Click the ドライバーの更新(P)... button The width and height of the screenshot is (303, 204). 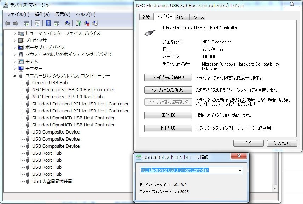168,90
